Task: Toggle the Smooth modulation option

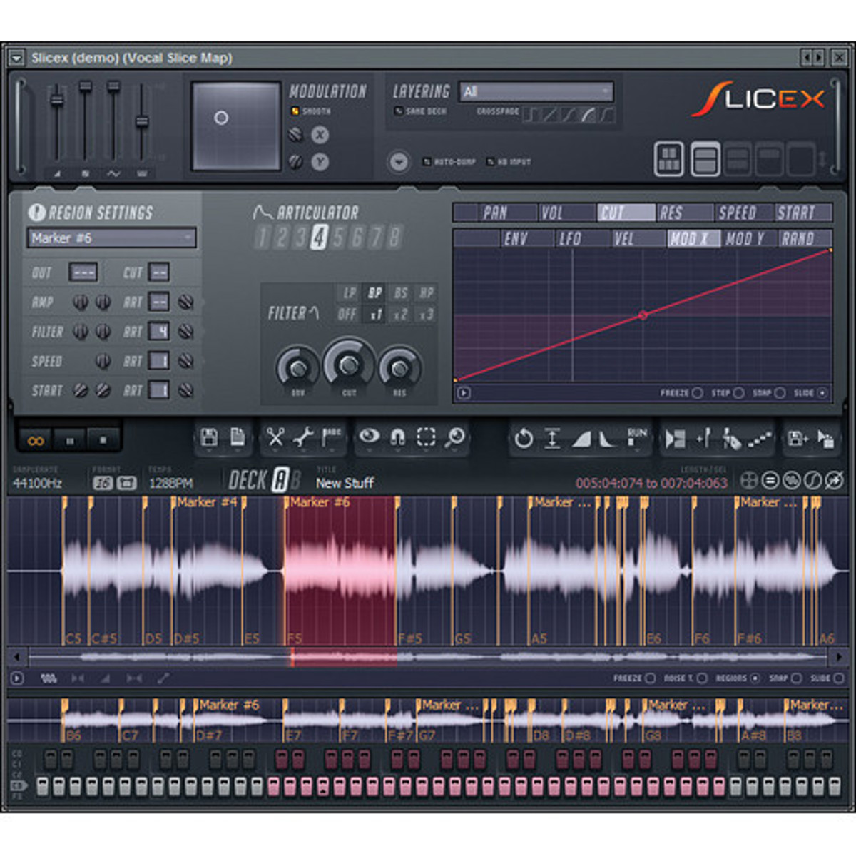Action: 311,111
